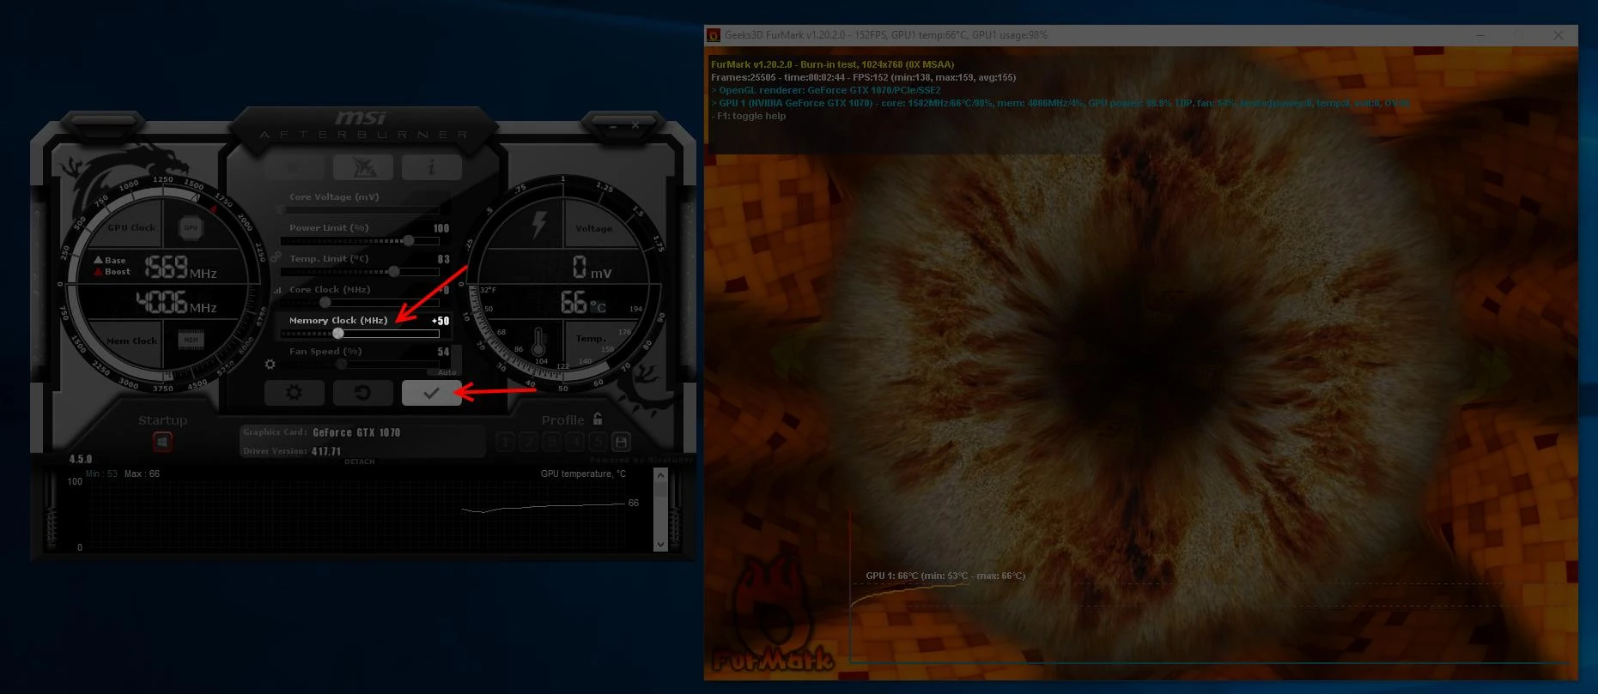The image size is (1598, 694).
Task: Toggle fan speed Auto mode
Action: click(447, 372)
